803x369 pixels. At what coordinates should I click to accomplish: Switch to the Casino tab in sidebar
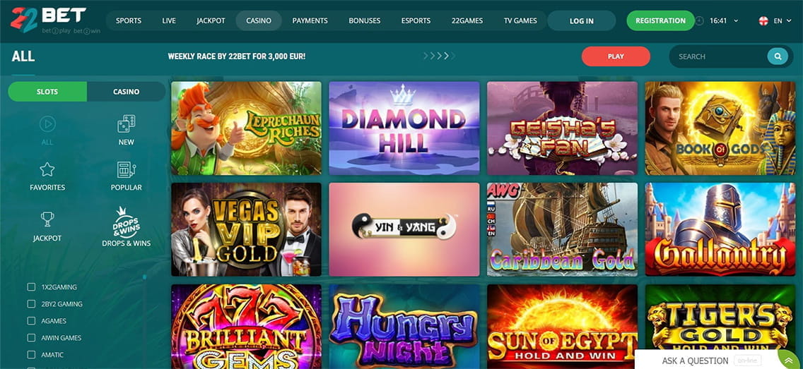coord(126,92)
